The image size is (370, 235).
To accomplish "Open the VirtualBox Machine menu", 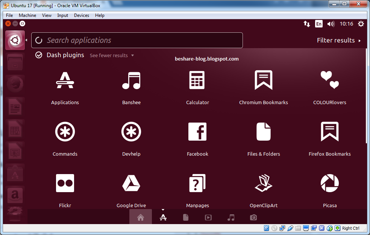I will (x=27, y=15).
